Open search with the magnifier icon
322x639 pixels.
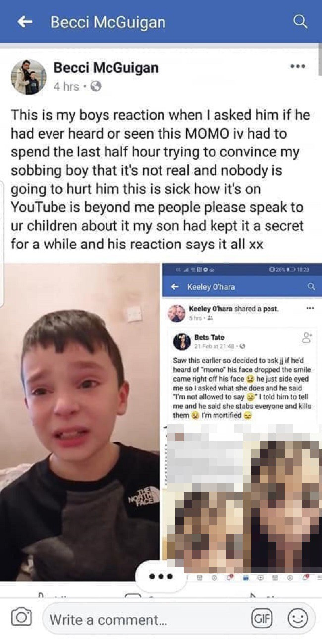click(299, 21)
